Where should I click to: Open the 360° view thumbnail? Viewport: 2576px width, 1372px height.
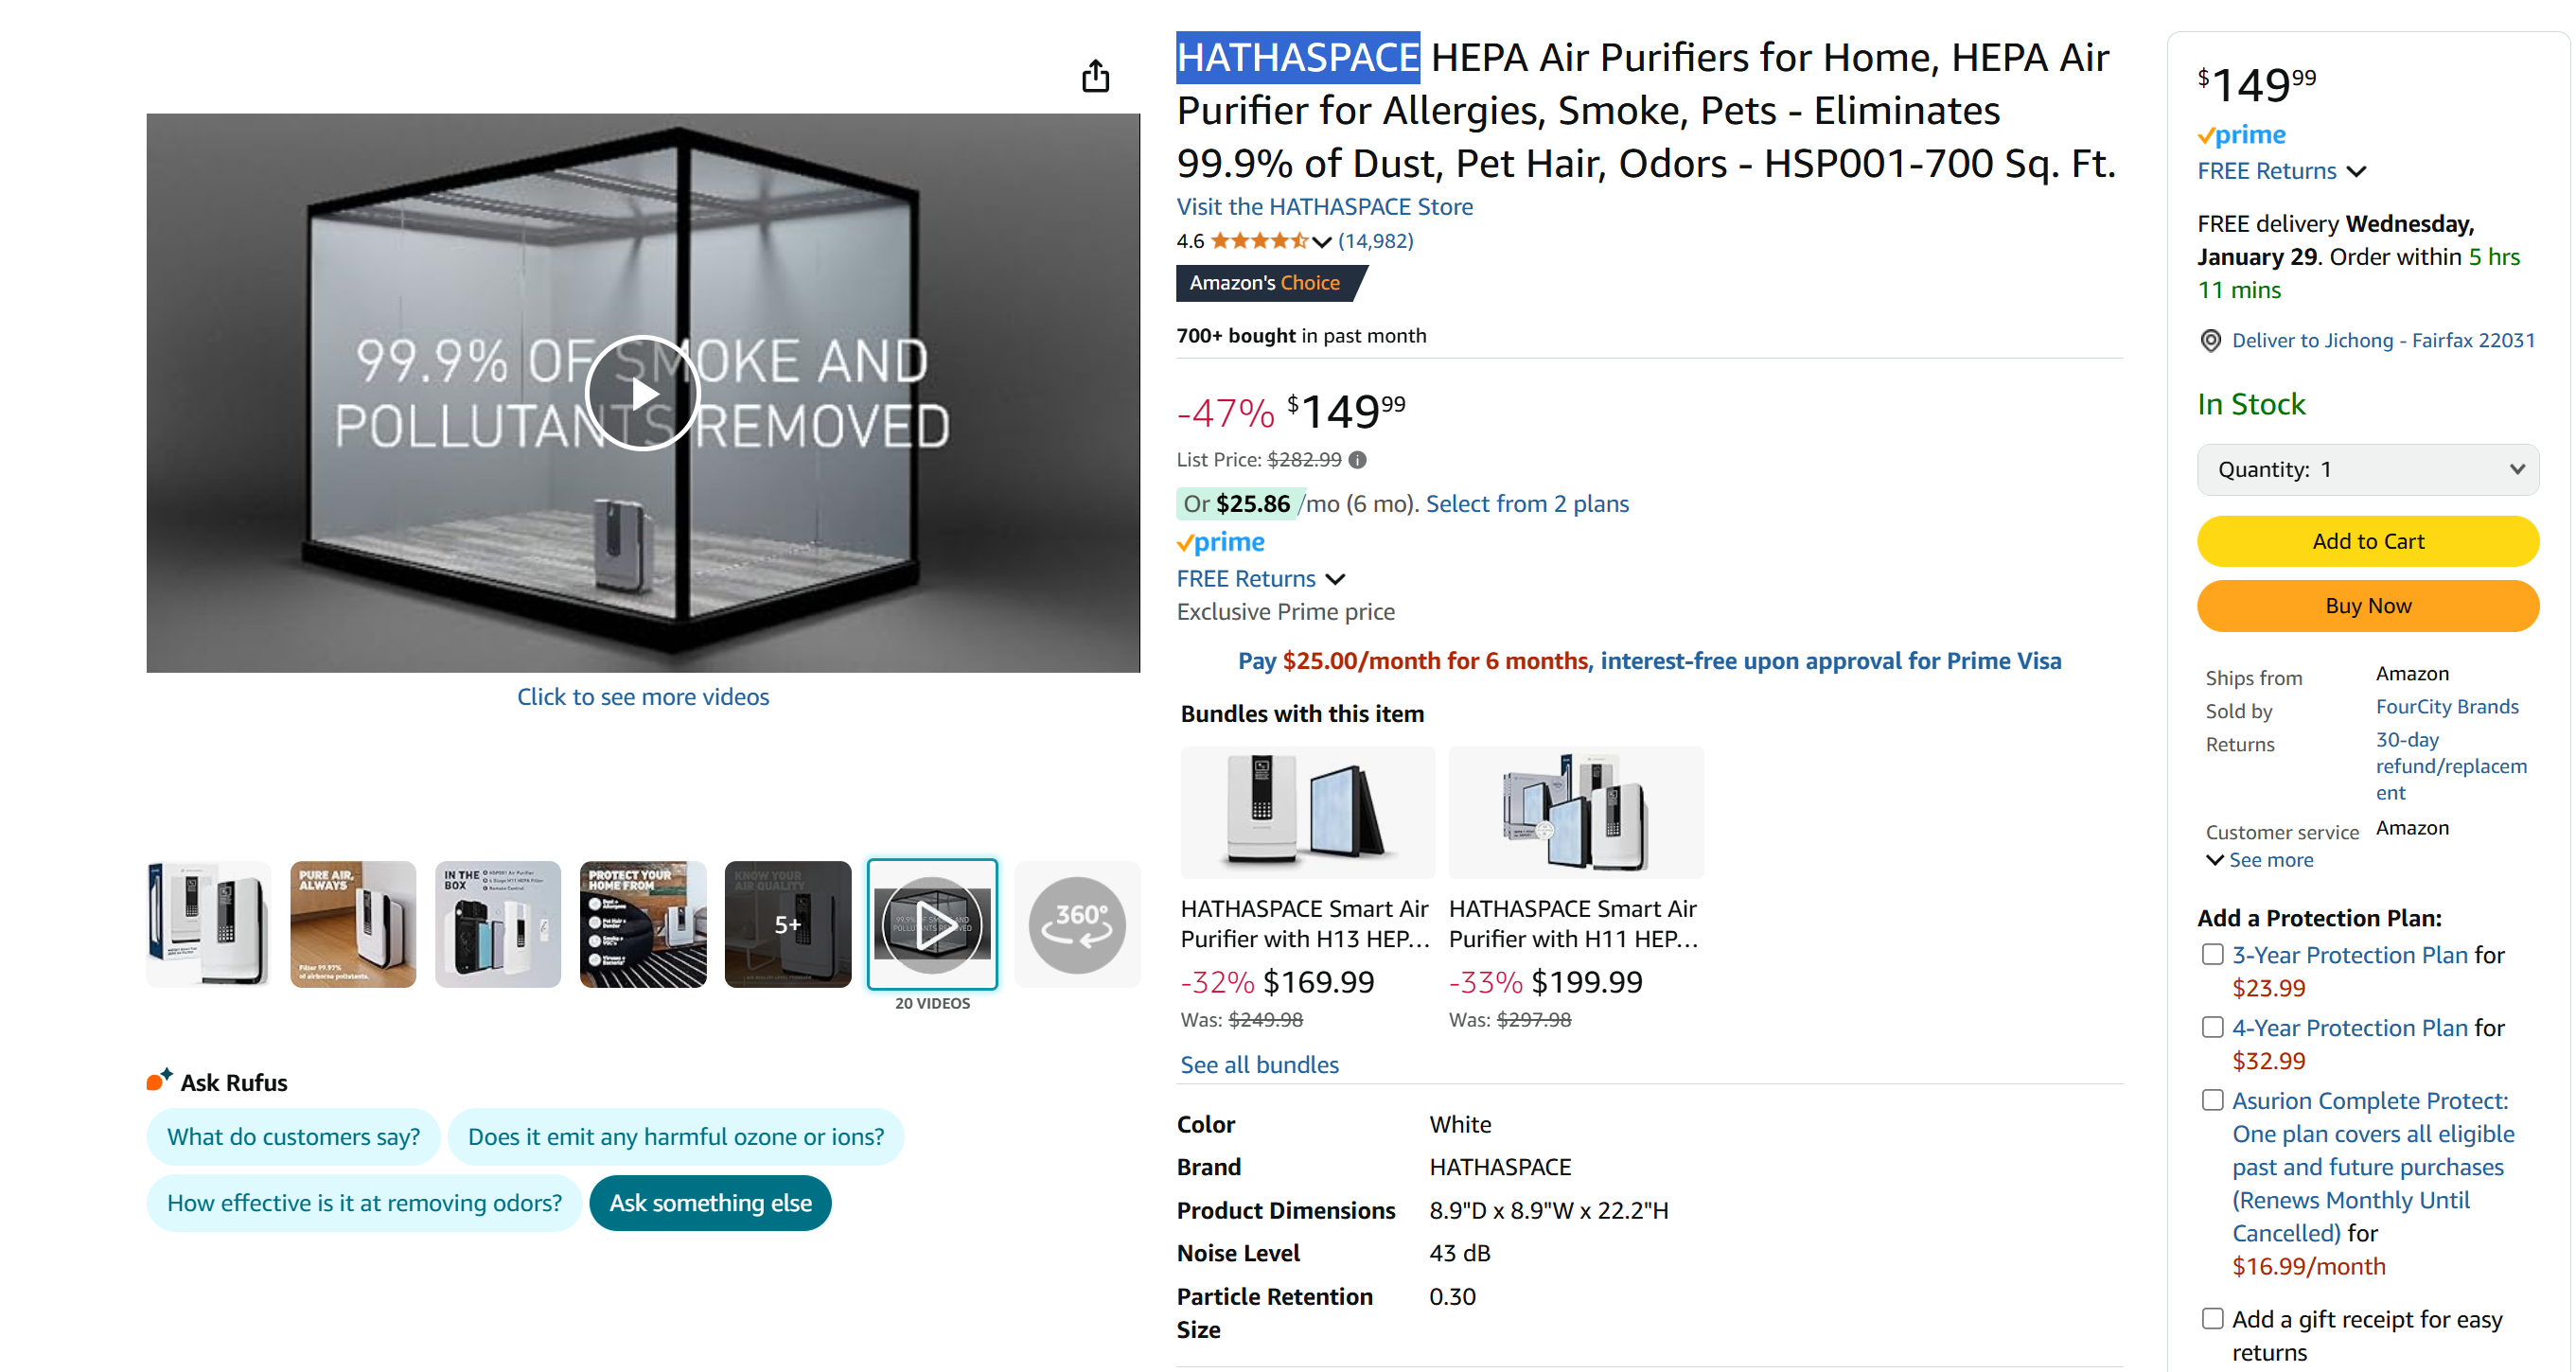pyautogui.click(x=1076, y=924)
